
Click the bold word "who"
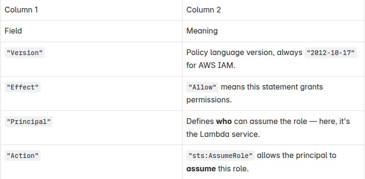tap(224, 122)
